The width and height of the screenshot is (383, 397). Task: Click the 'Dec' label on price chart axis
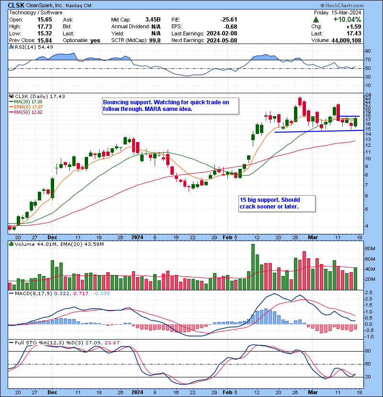52,237
